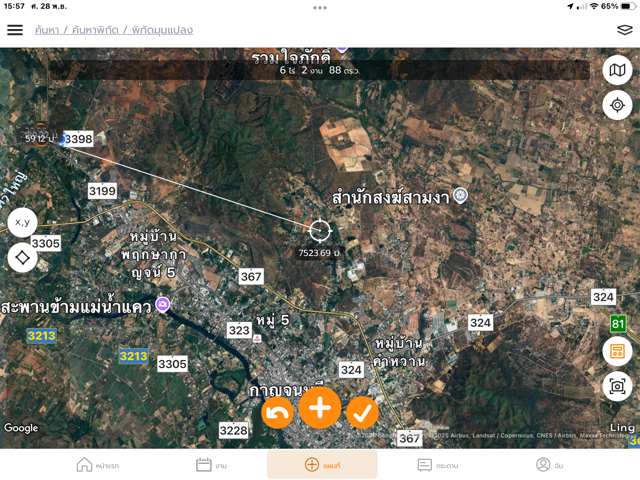640x480 pixels.
Task: Click the ค้นหา breadcrumb link
Action: 47,30
